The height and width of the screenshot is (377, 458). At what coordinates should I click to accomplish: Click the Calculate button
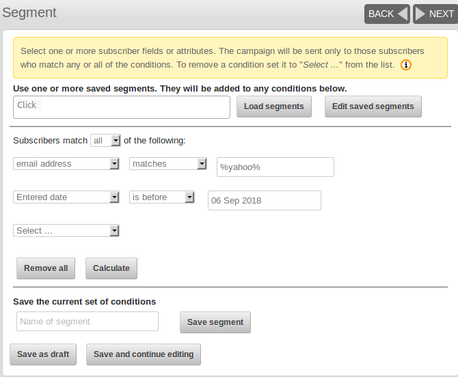pyautogui.click(x=111, y=268)
